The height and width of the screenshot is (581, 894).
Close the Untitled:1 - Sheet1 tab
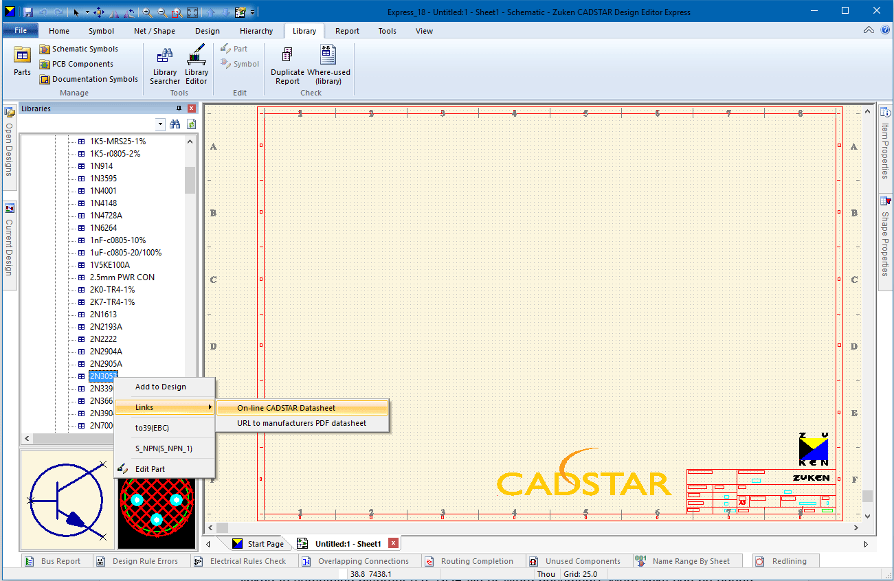coord(393,543)
